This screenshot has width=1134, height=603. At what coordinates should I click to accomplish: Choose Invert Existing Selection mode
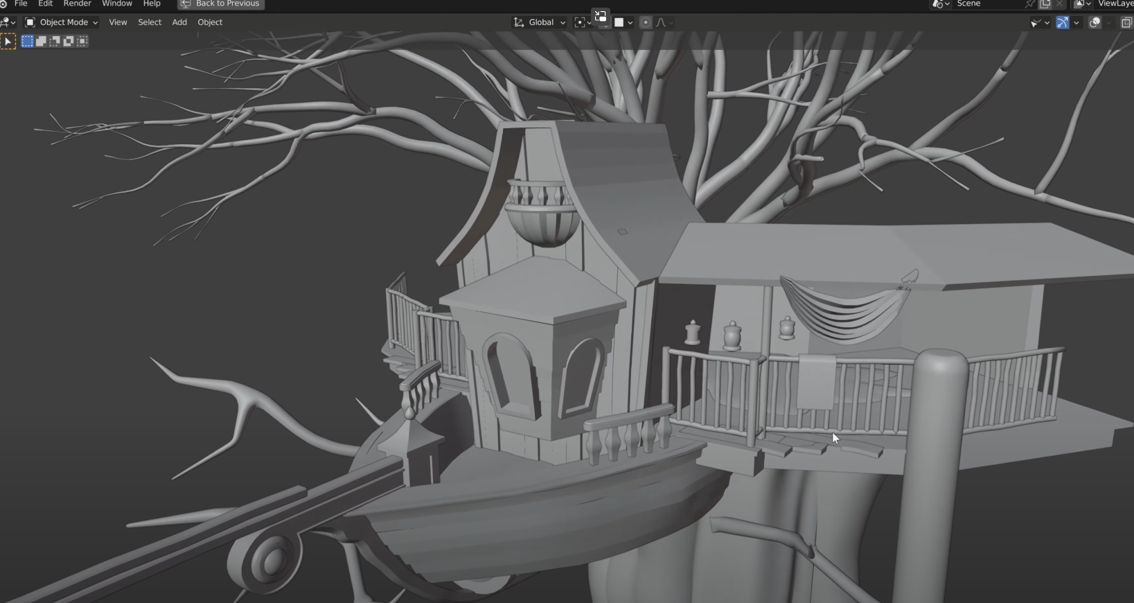[x=69, y=42]
